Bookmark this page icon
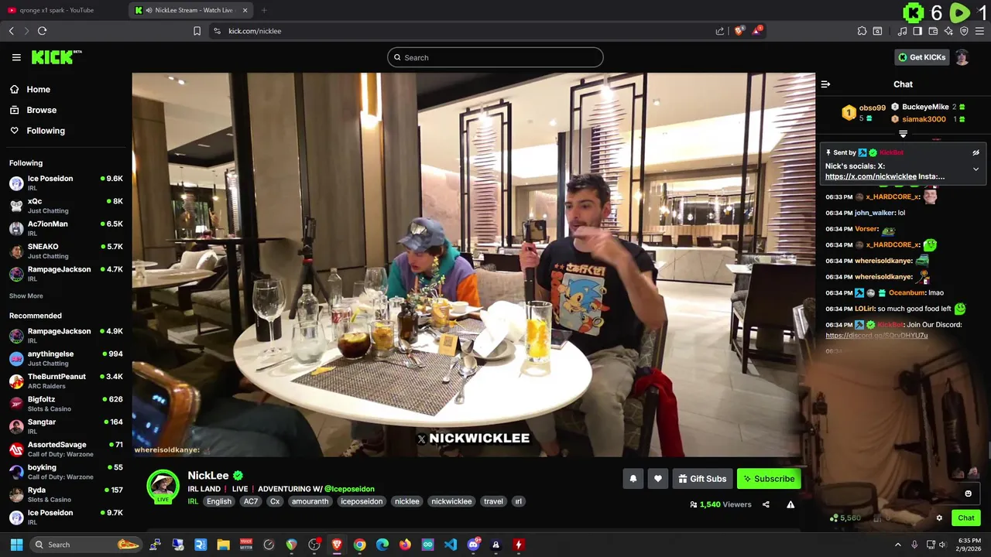 coord(197,31)
